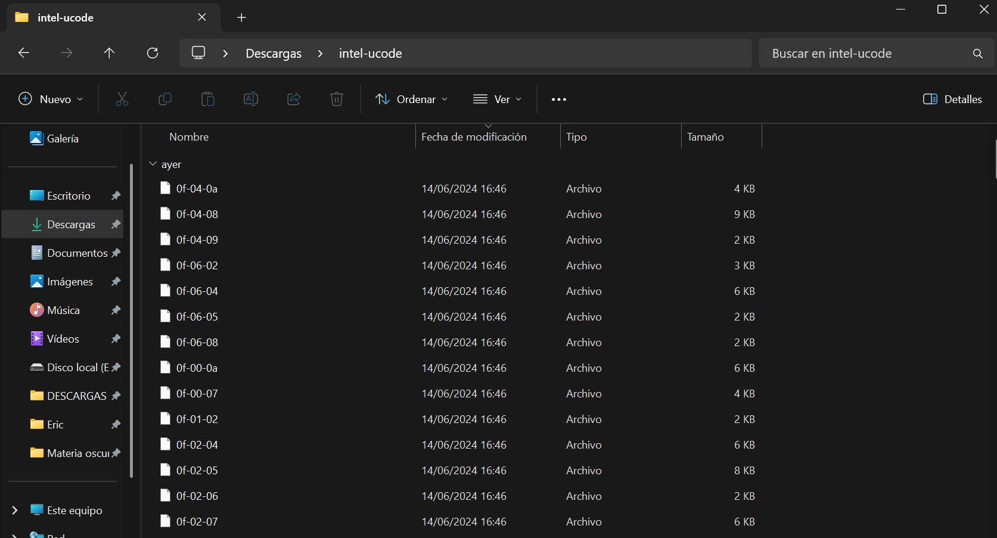Click the Rename icon in toolbar
The image size is (997, 538).
(251, 99)
